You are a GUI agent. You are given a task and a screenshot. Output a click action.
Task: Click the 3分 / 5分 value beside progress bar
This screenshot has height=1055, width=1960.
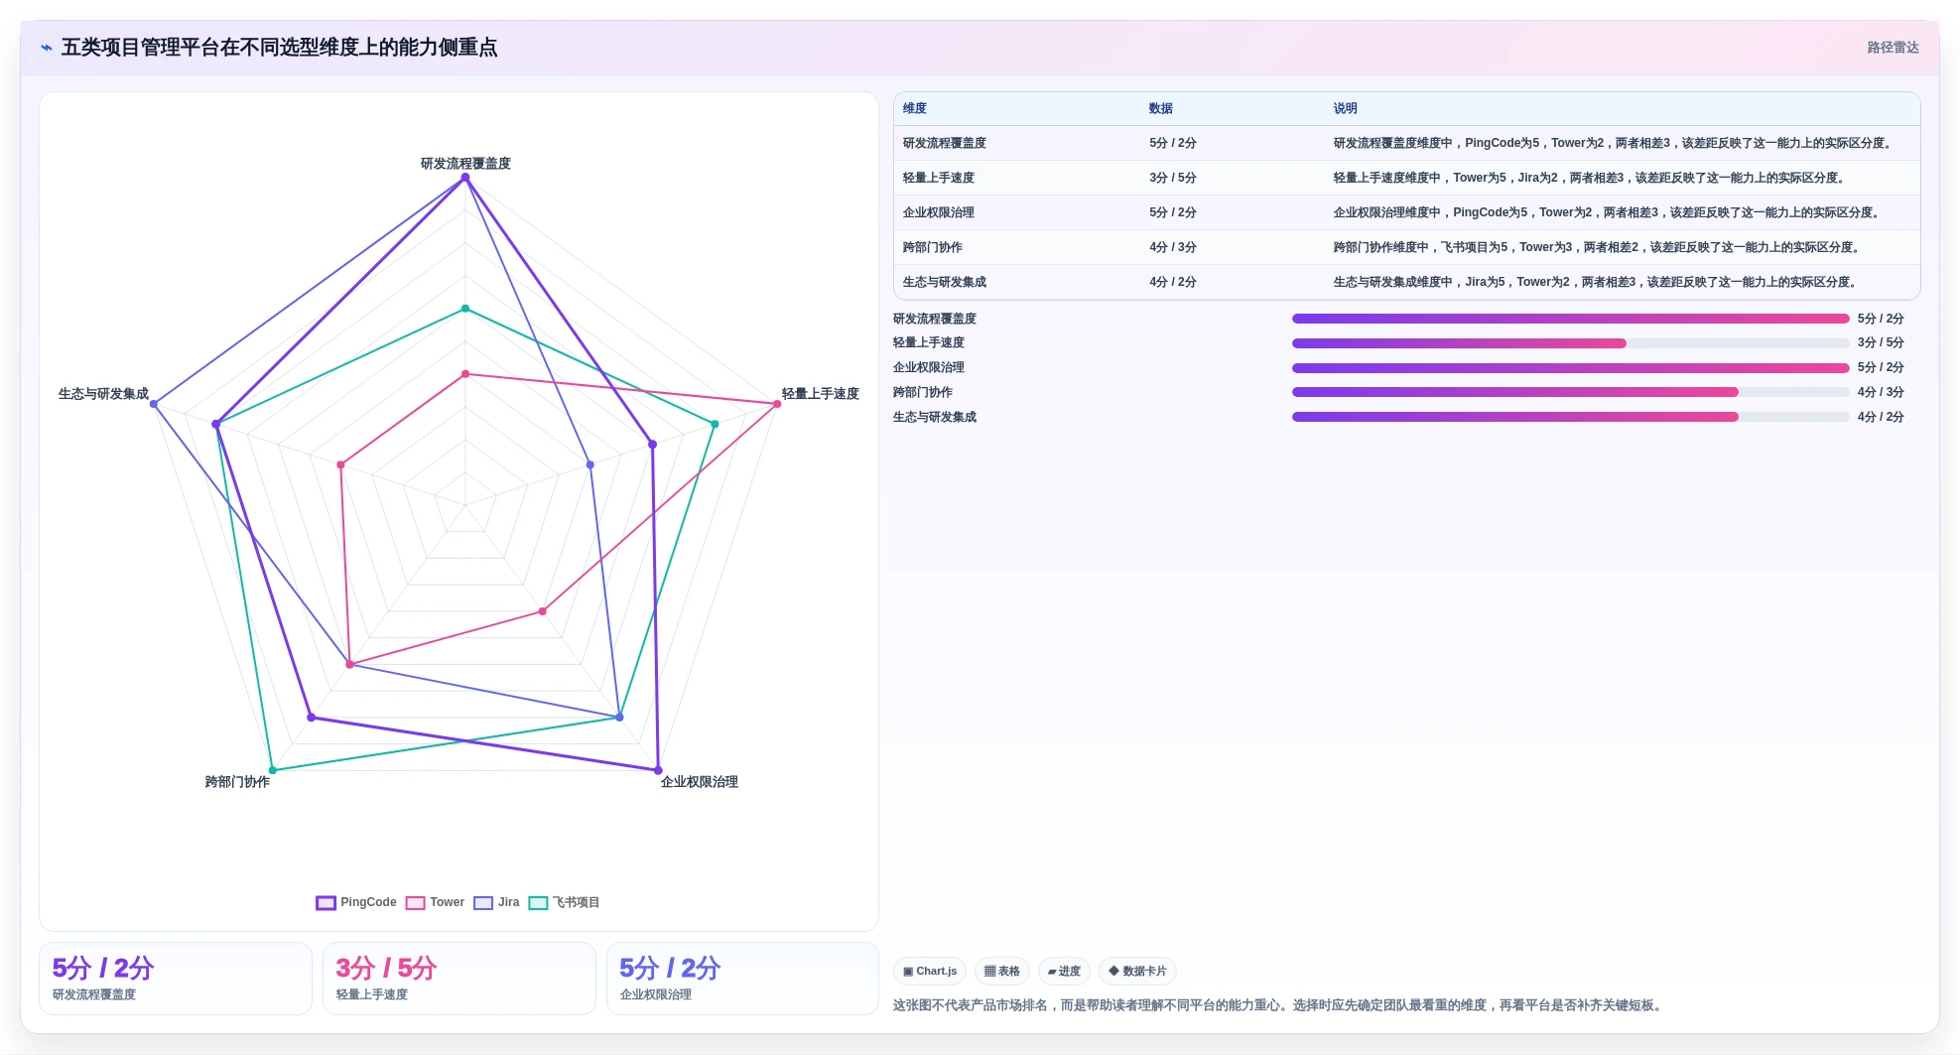1881,342
